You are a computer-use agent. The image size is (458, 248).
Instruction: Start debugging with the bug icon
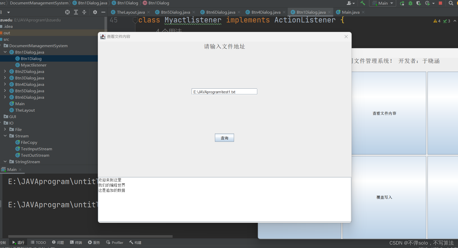(411, 3)
